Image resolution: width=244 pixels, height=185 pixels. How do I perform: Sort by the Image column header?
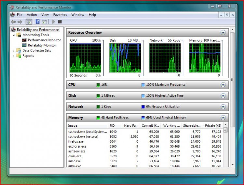[87, 126]
